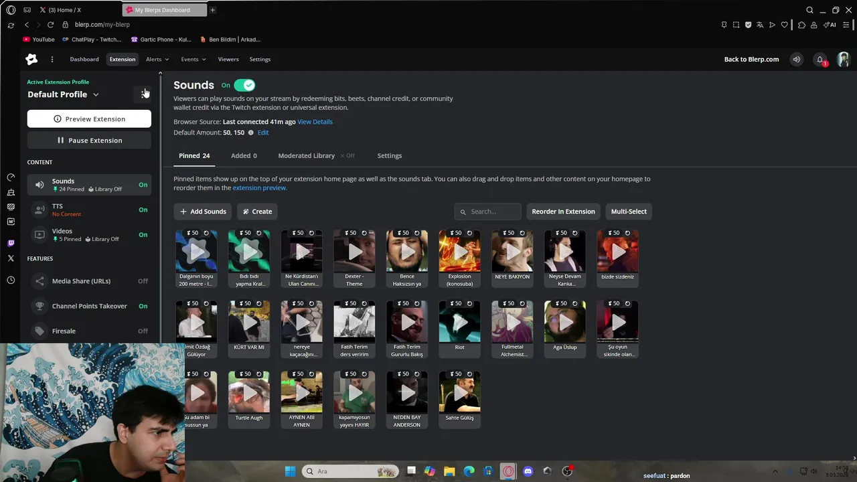
Task: Click Reorder In Extension button
Action: [x=563, y=212]
